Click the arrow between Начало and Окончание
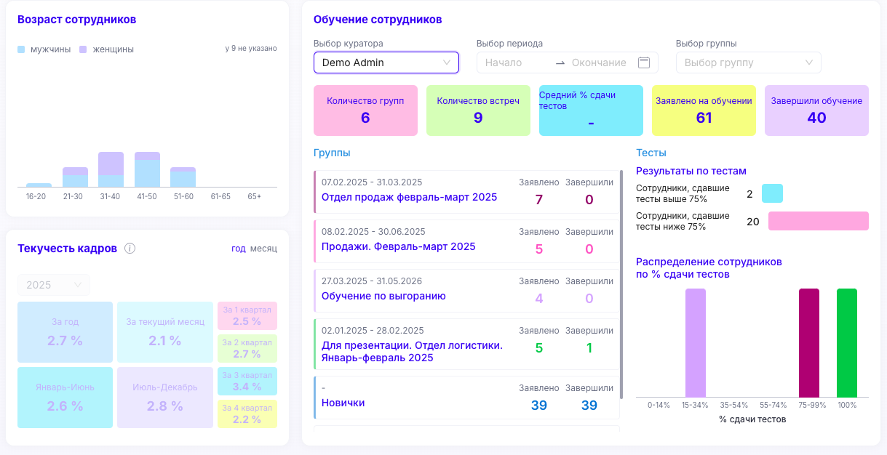Image resolution: width=887 pixels, height=455 pixels. 560,63
